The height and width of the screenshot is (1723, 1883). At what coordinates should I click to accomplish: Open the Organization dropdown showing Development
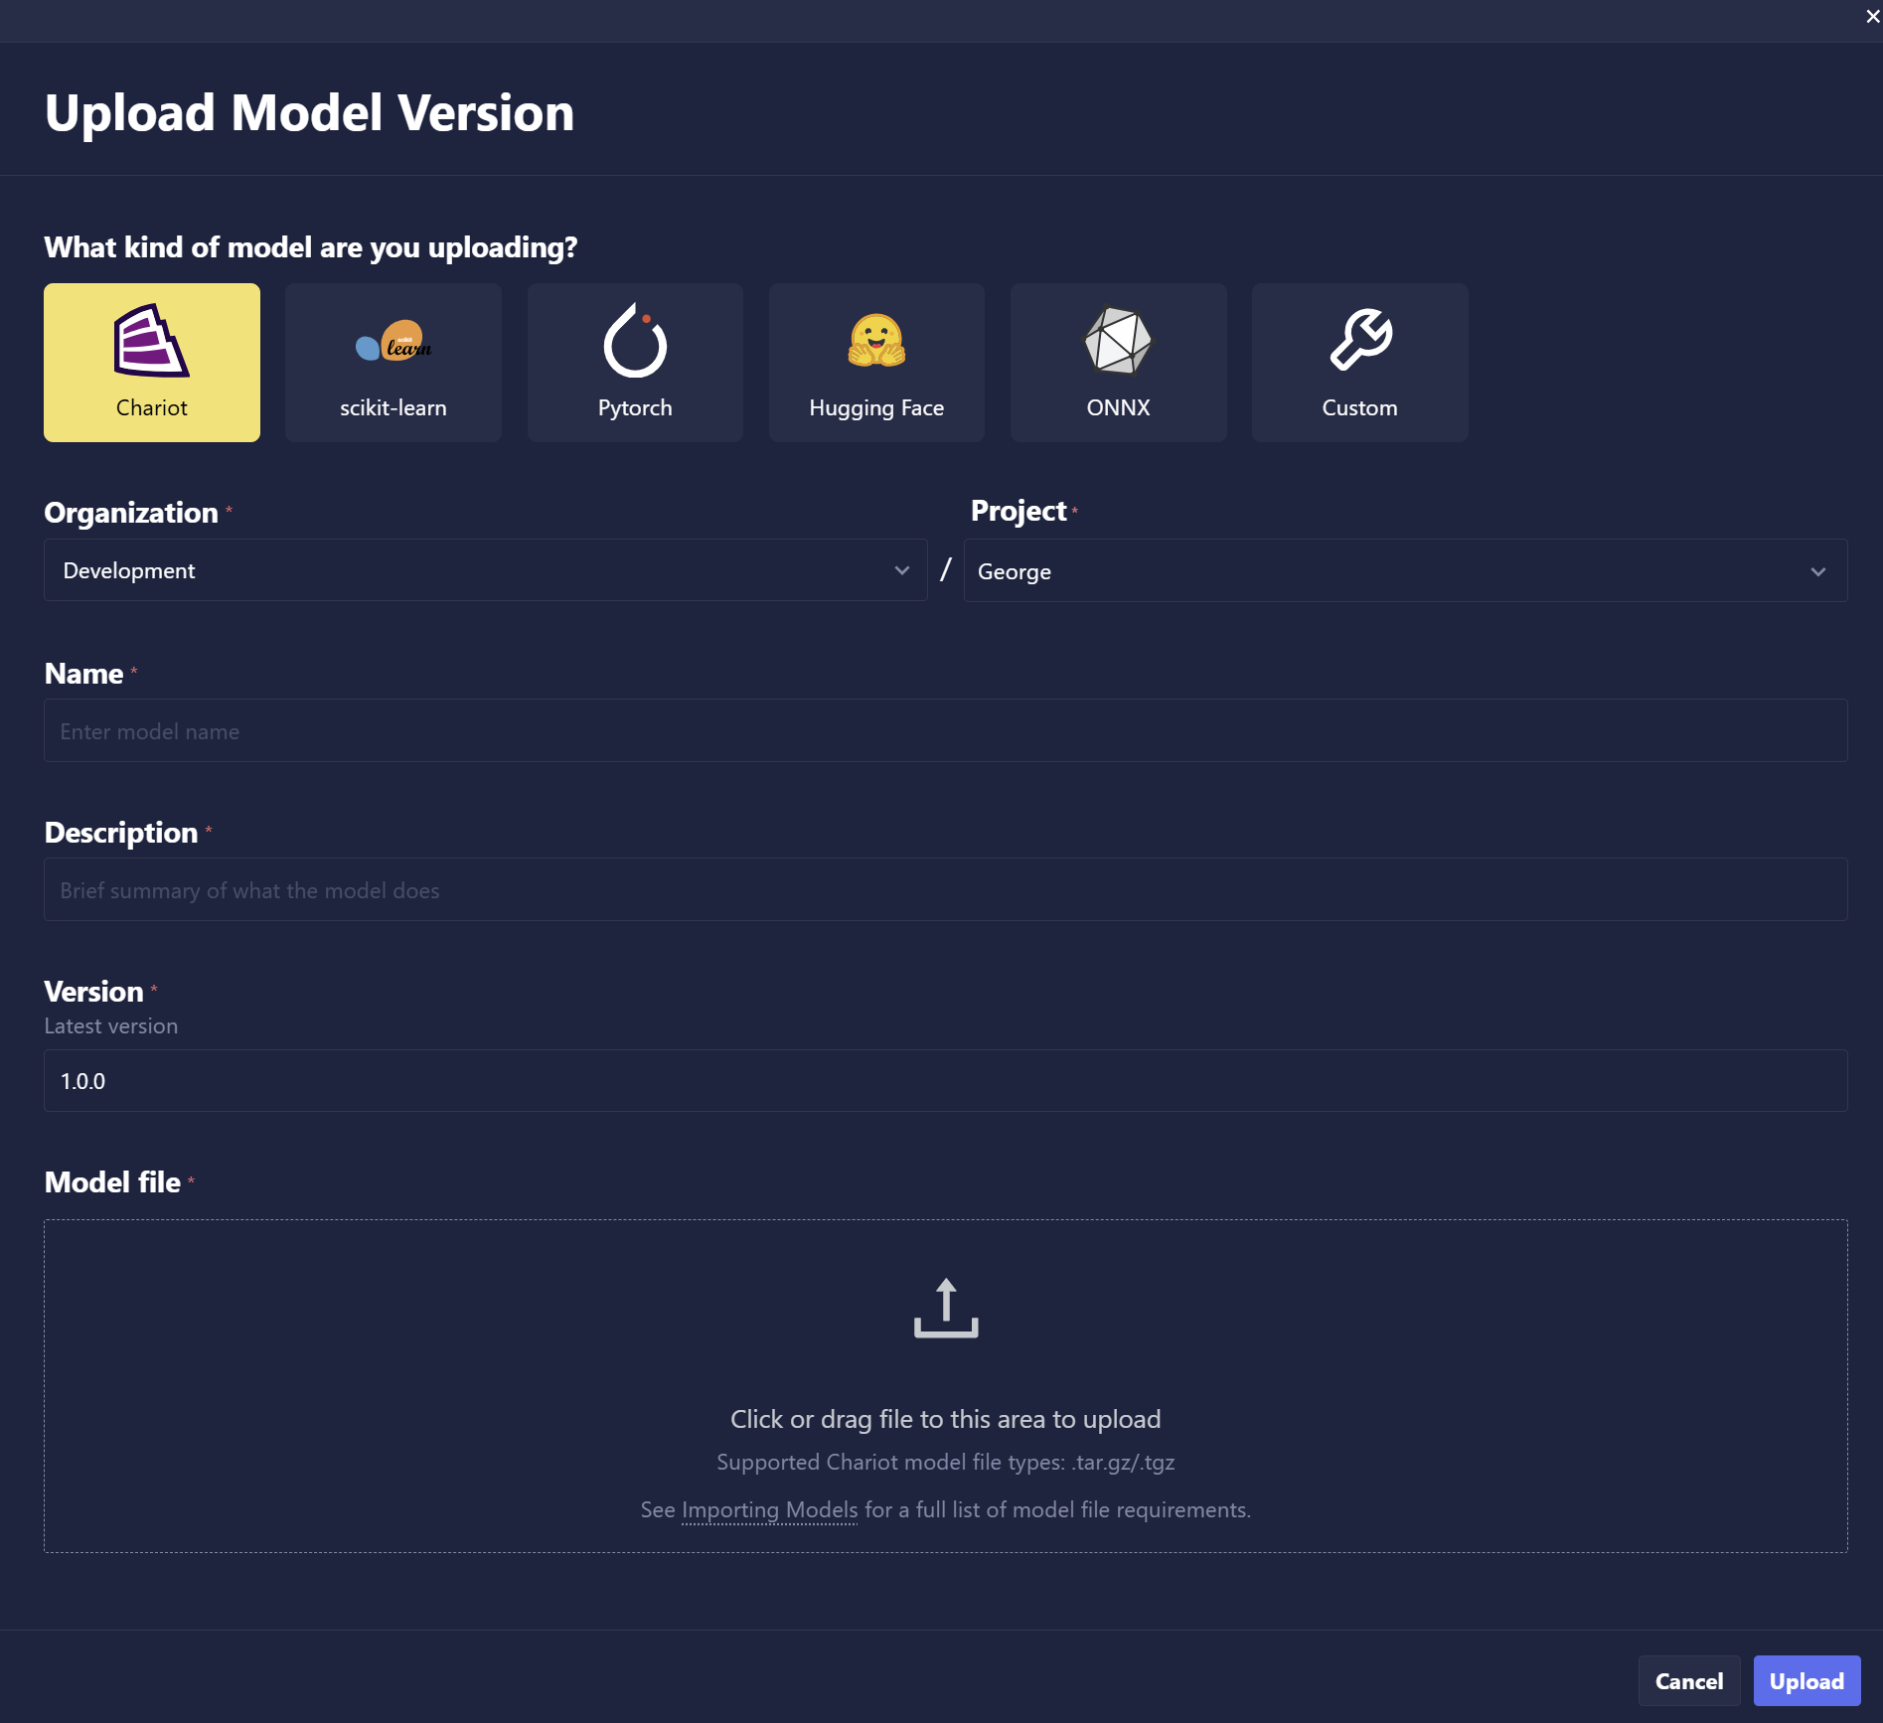(467, 570)
